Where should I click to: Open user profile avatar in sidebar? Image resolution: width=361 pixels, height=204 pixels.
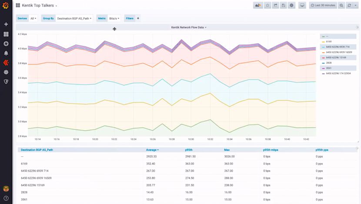click(x=6, y=189)
